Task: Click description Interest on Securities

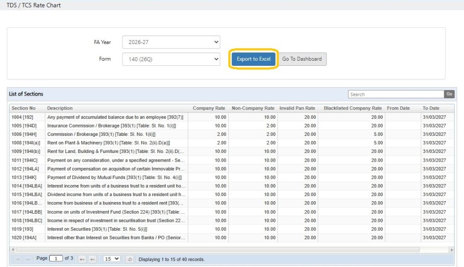Action: [x=97, y=229]
